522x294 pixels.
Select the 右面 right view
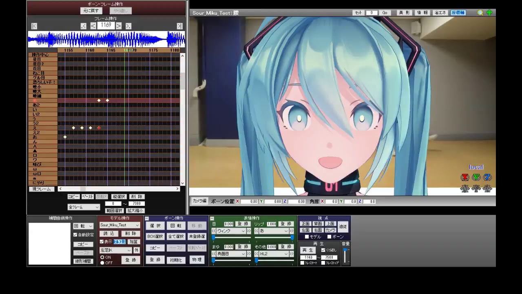coord(318,230)
